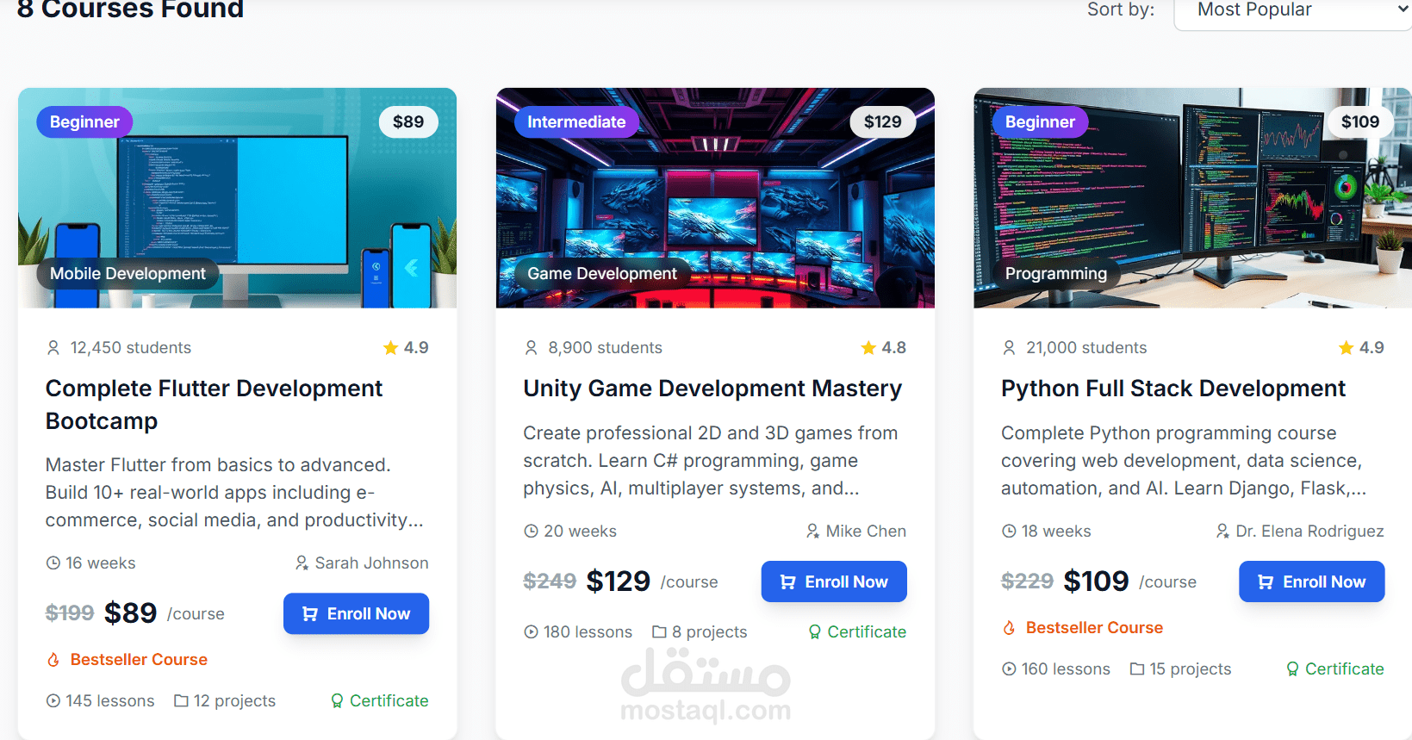Open the Most Popular sort dropdown

[x=1292, y=10]
